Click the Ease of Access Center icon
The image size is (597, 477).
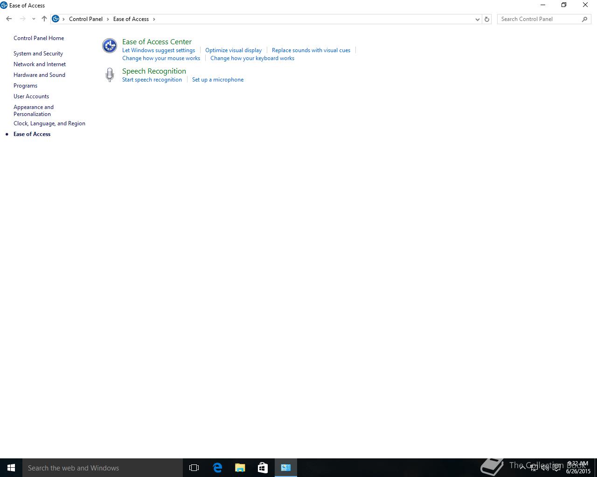click(110, 46)
